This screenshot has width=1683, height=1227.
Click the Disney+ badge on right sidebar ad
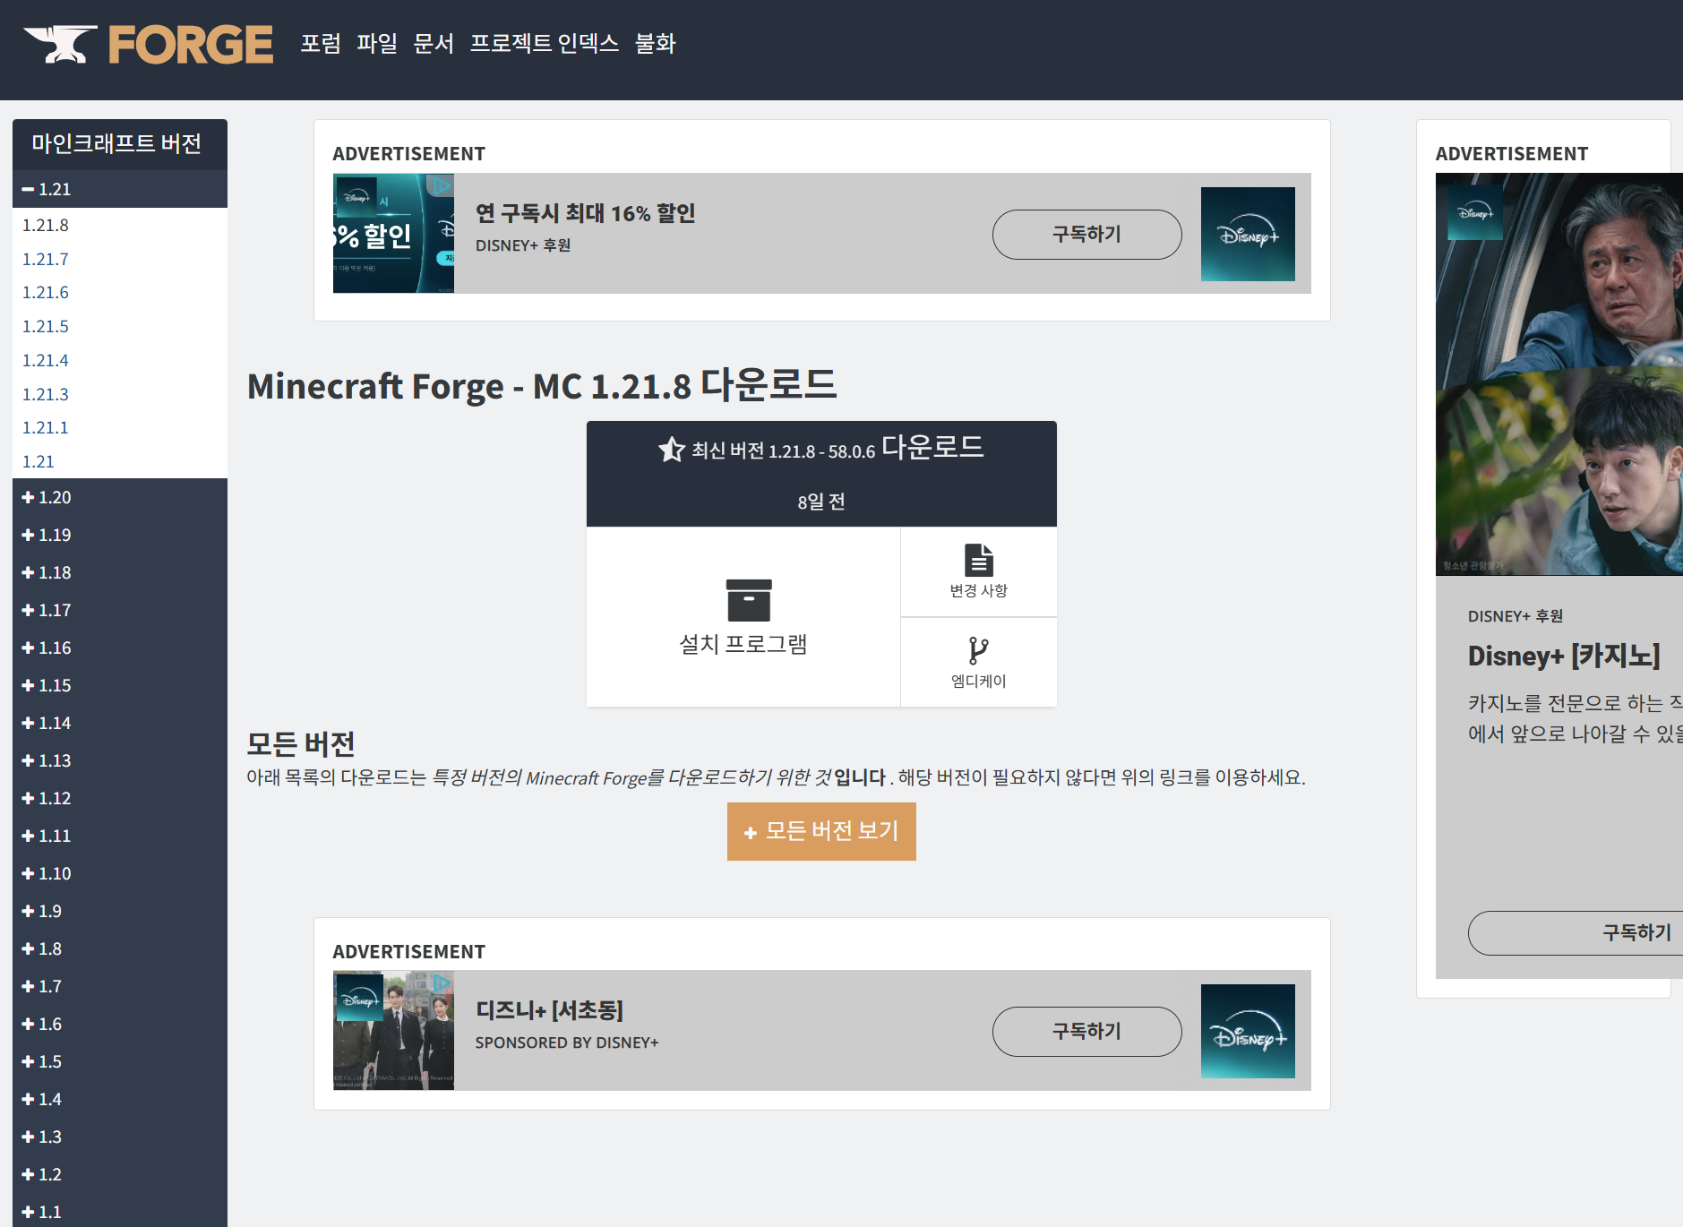(1475, 213)
